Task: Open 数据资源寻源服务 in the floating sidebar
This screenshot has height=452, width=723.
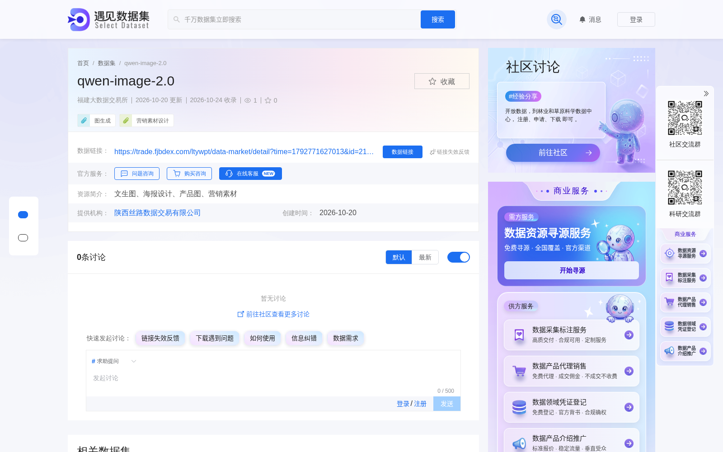Action: pos(685,254)
